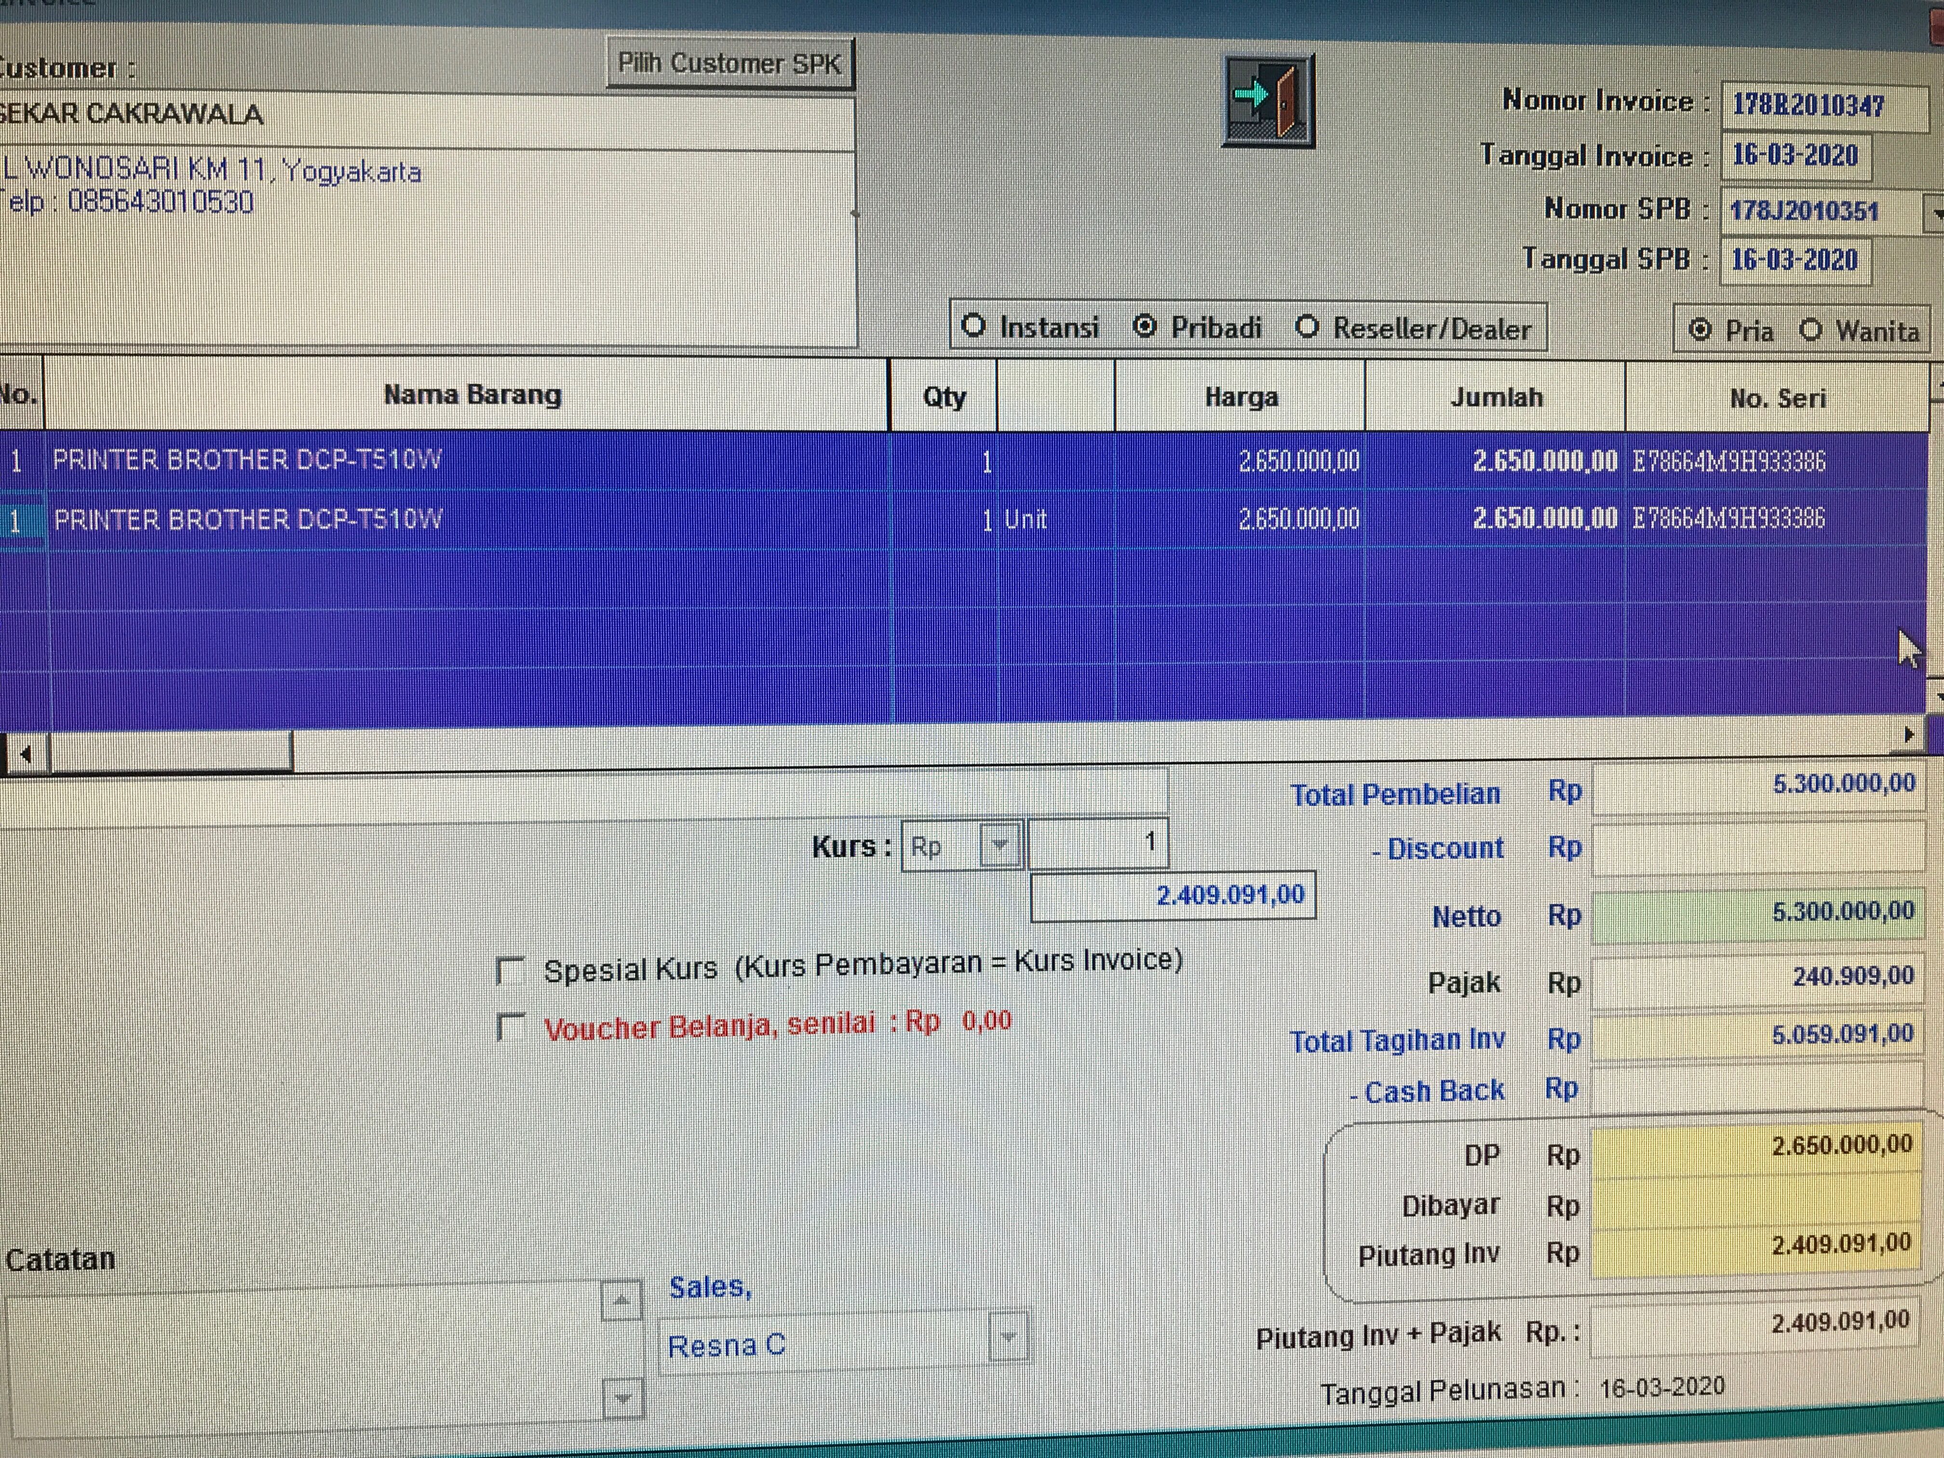
Task: Click the grid's right scroll arrow
Action: [1908, 735]
